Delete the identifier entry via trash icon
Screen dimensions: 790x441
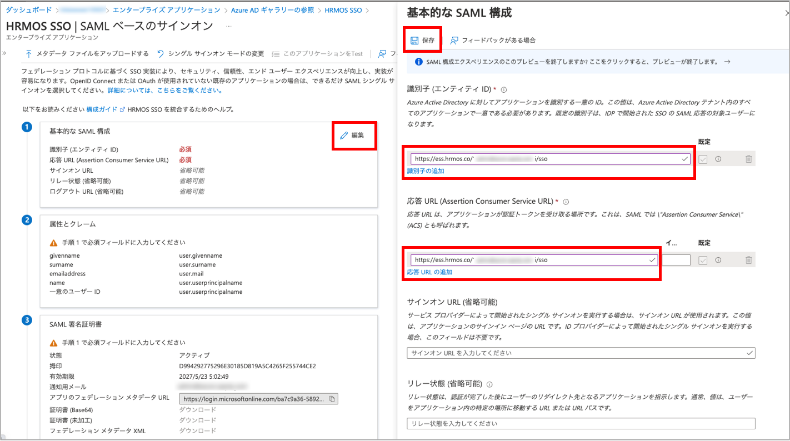[748, 159]
